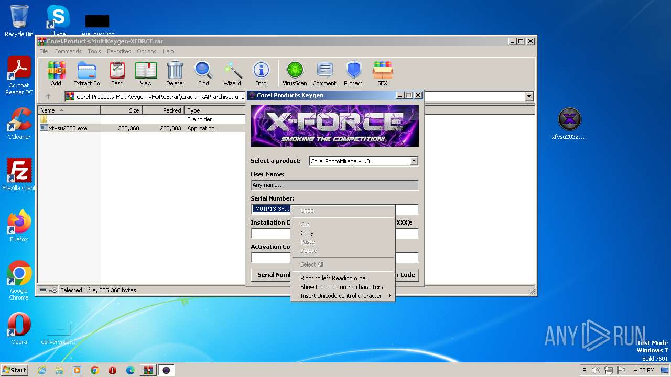Screen dimensions: 671x377
Task: Click the keygen taskbar button
Action: [166, 370]
